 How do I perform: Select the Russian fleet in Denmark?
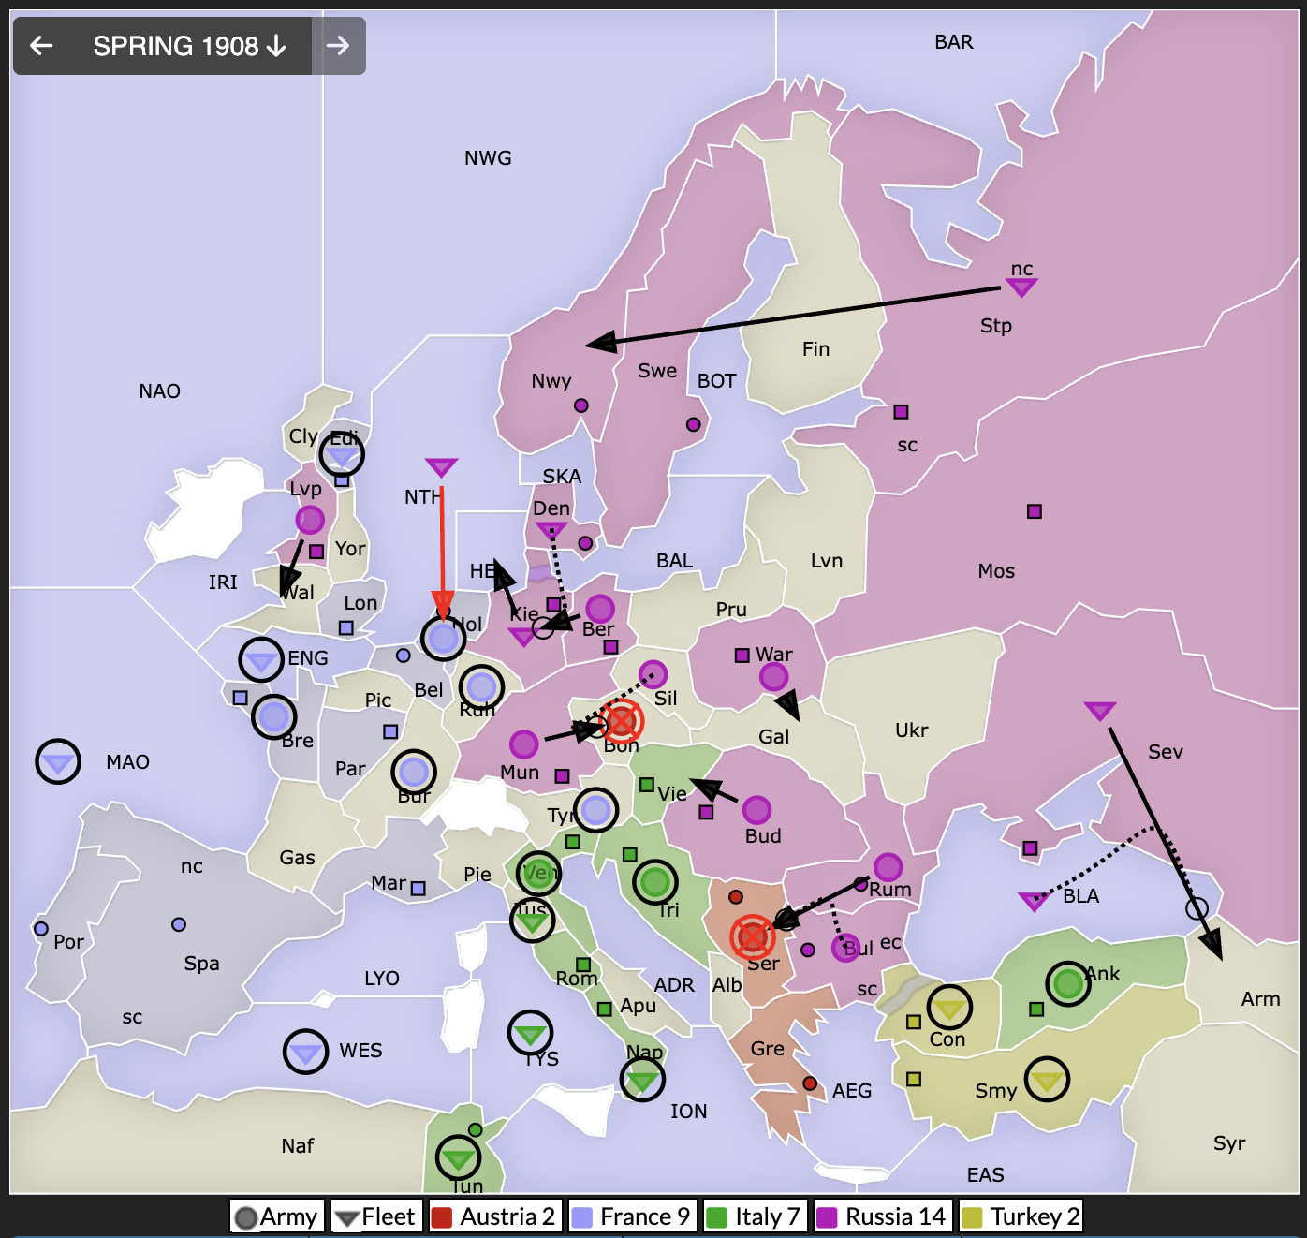click(x=551, y=531)
